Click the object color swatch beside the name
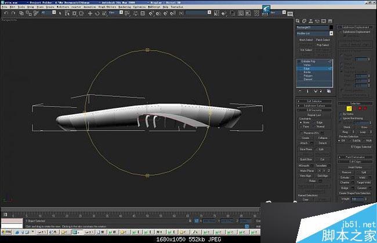377x243 pixels. point(332,27)
